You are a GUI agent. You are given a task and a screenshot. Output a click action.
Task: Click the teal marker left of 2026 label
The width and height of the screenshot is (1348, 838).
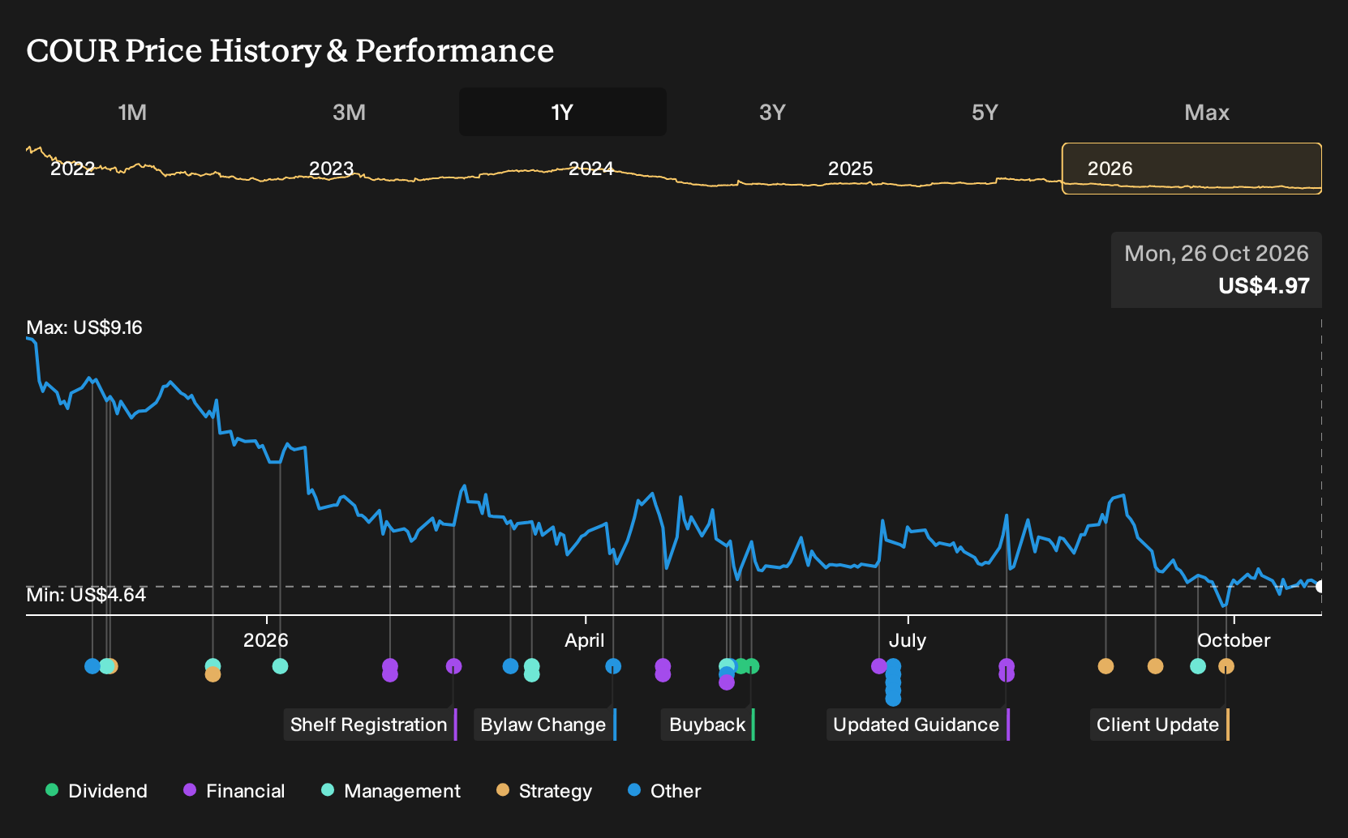(x=213, y=666)
